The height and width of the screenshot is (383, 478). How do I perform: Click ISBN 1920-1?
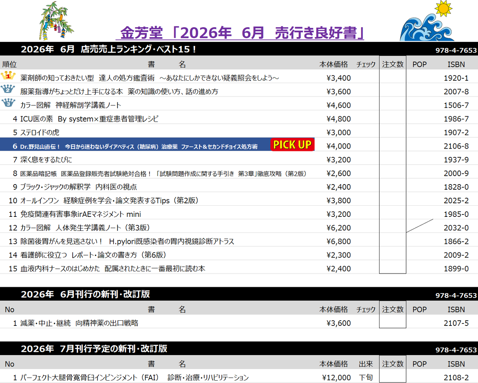(456, 78)
